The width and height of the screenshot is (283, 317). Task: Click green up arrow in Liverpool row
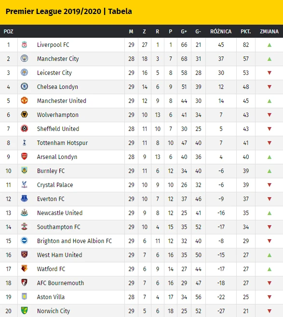pyautogui.click(x=270, y=45)
